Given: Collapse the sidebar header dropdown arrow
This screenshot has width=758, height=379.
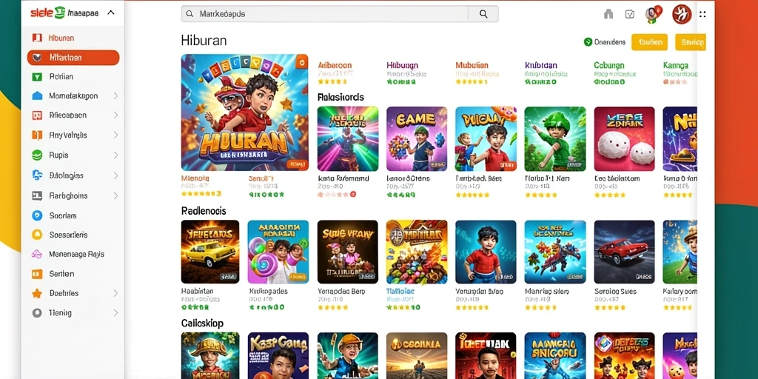Looking at the screenshot, I should [111, 13].
